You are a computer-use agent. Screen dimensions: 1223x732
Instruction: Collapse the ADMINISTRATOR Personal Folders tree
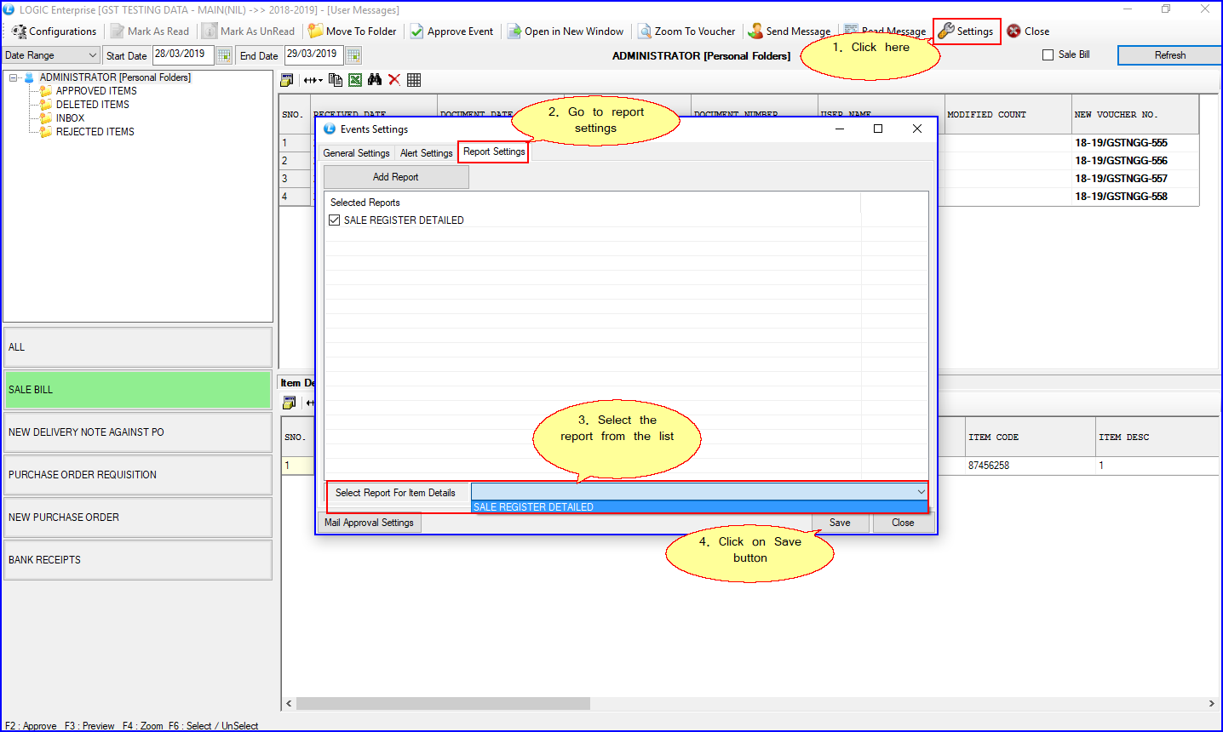tap(14, 77)
